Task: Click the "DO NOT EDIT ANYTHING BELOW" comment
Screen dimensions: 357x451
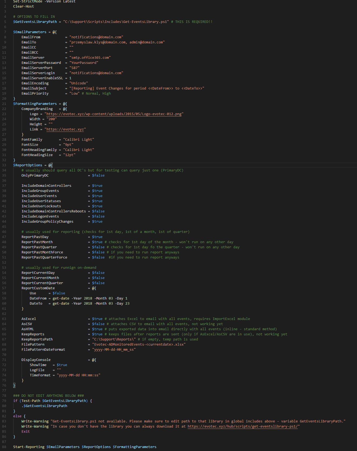Action: pos(49,396)
